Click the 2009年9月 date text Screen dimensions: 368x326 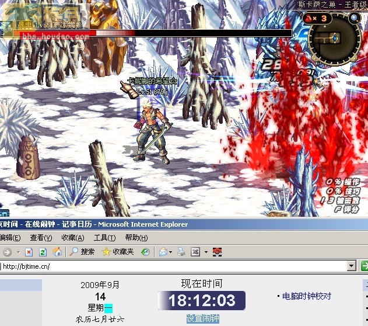click(100, 285)
